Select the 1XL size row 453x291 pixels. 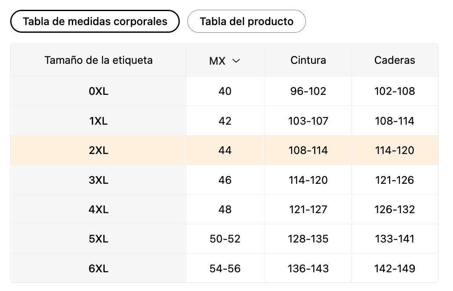[224, 121]
